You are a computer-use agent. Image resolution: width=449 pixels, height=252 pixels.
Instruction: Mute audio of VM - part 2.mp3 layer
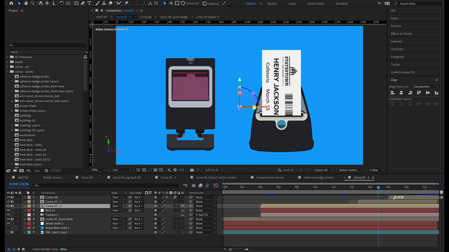click(x=12, y=232)
